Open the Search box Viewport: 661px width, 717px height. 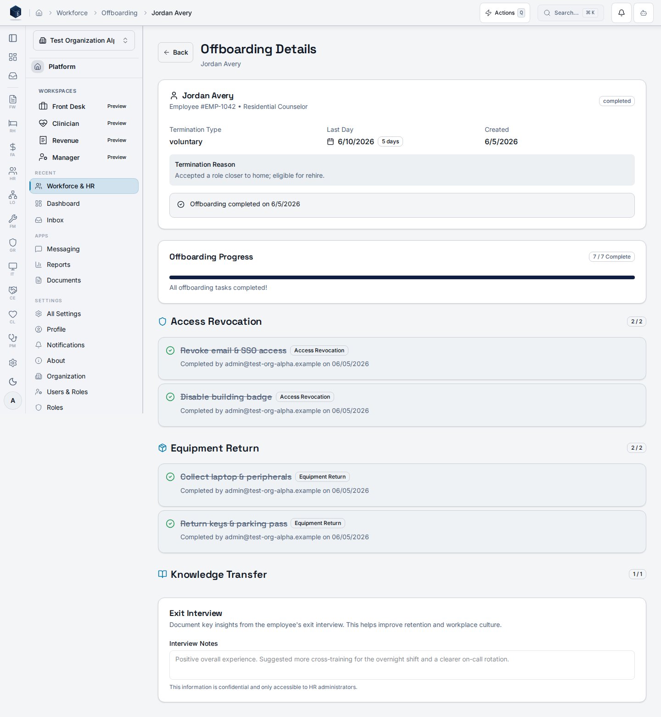pyautogui.click(x=571, y=13)
